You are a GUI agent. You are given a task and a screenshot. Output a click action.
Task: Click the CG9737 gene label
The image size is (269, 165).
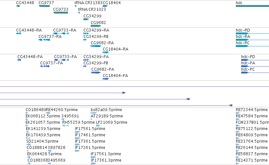(46, 3)
